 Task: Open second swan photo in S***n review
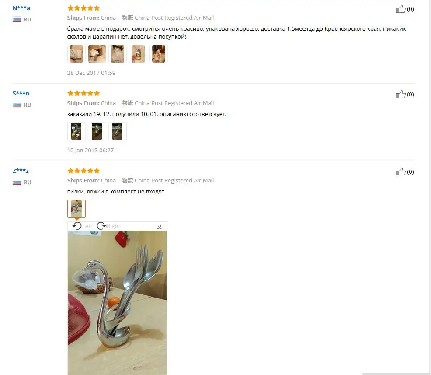[97, 131]
